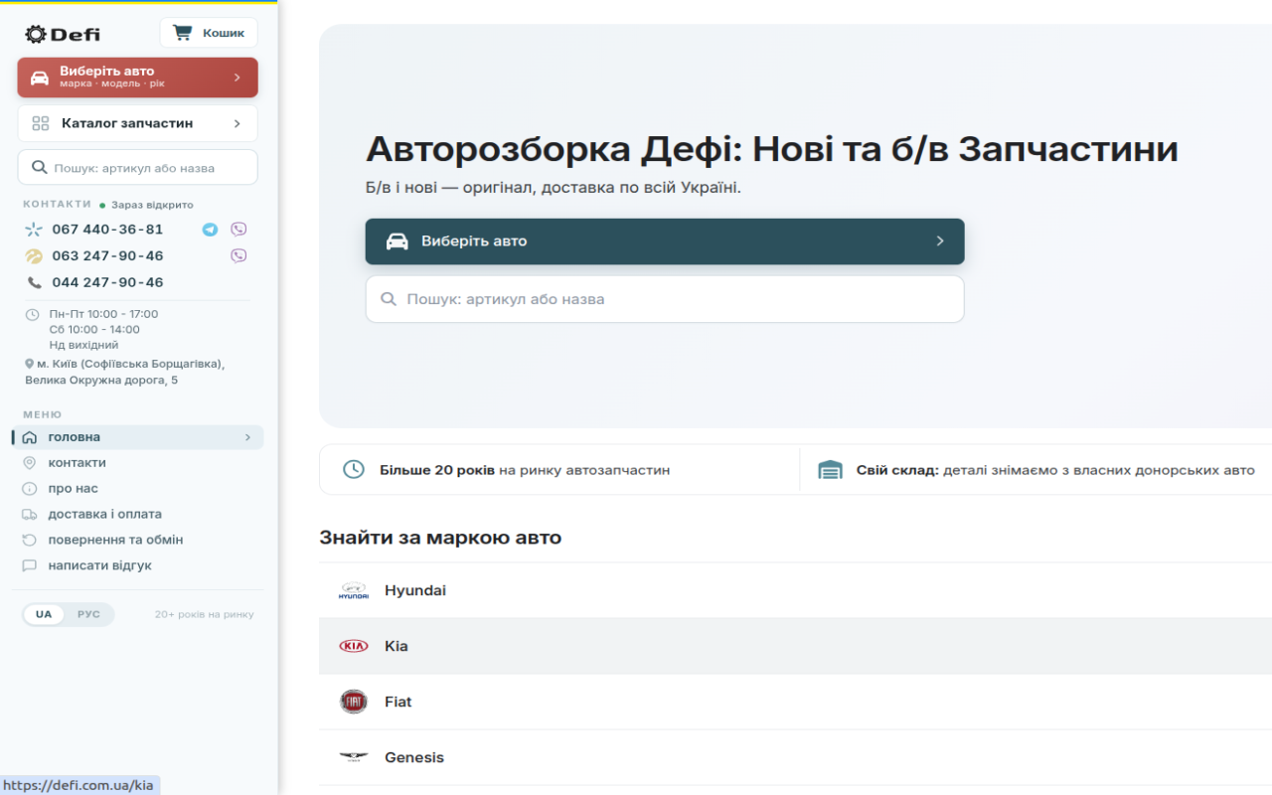Click the Kia logo
Screen dimensions: 1272x795
click(x=354, y=647)
